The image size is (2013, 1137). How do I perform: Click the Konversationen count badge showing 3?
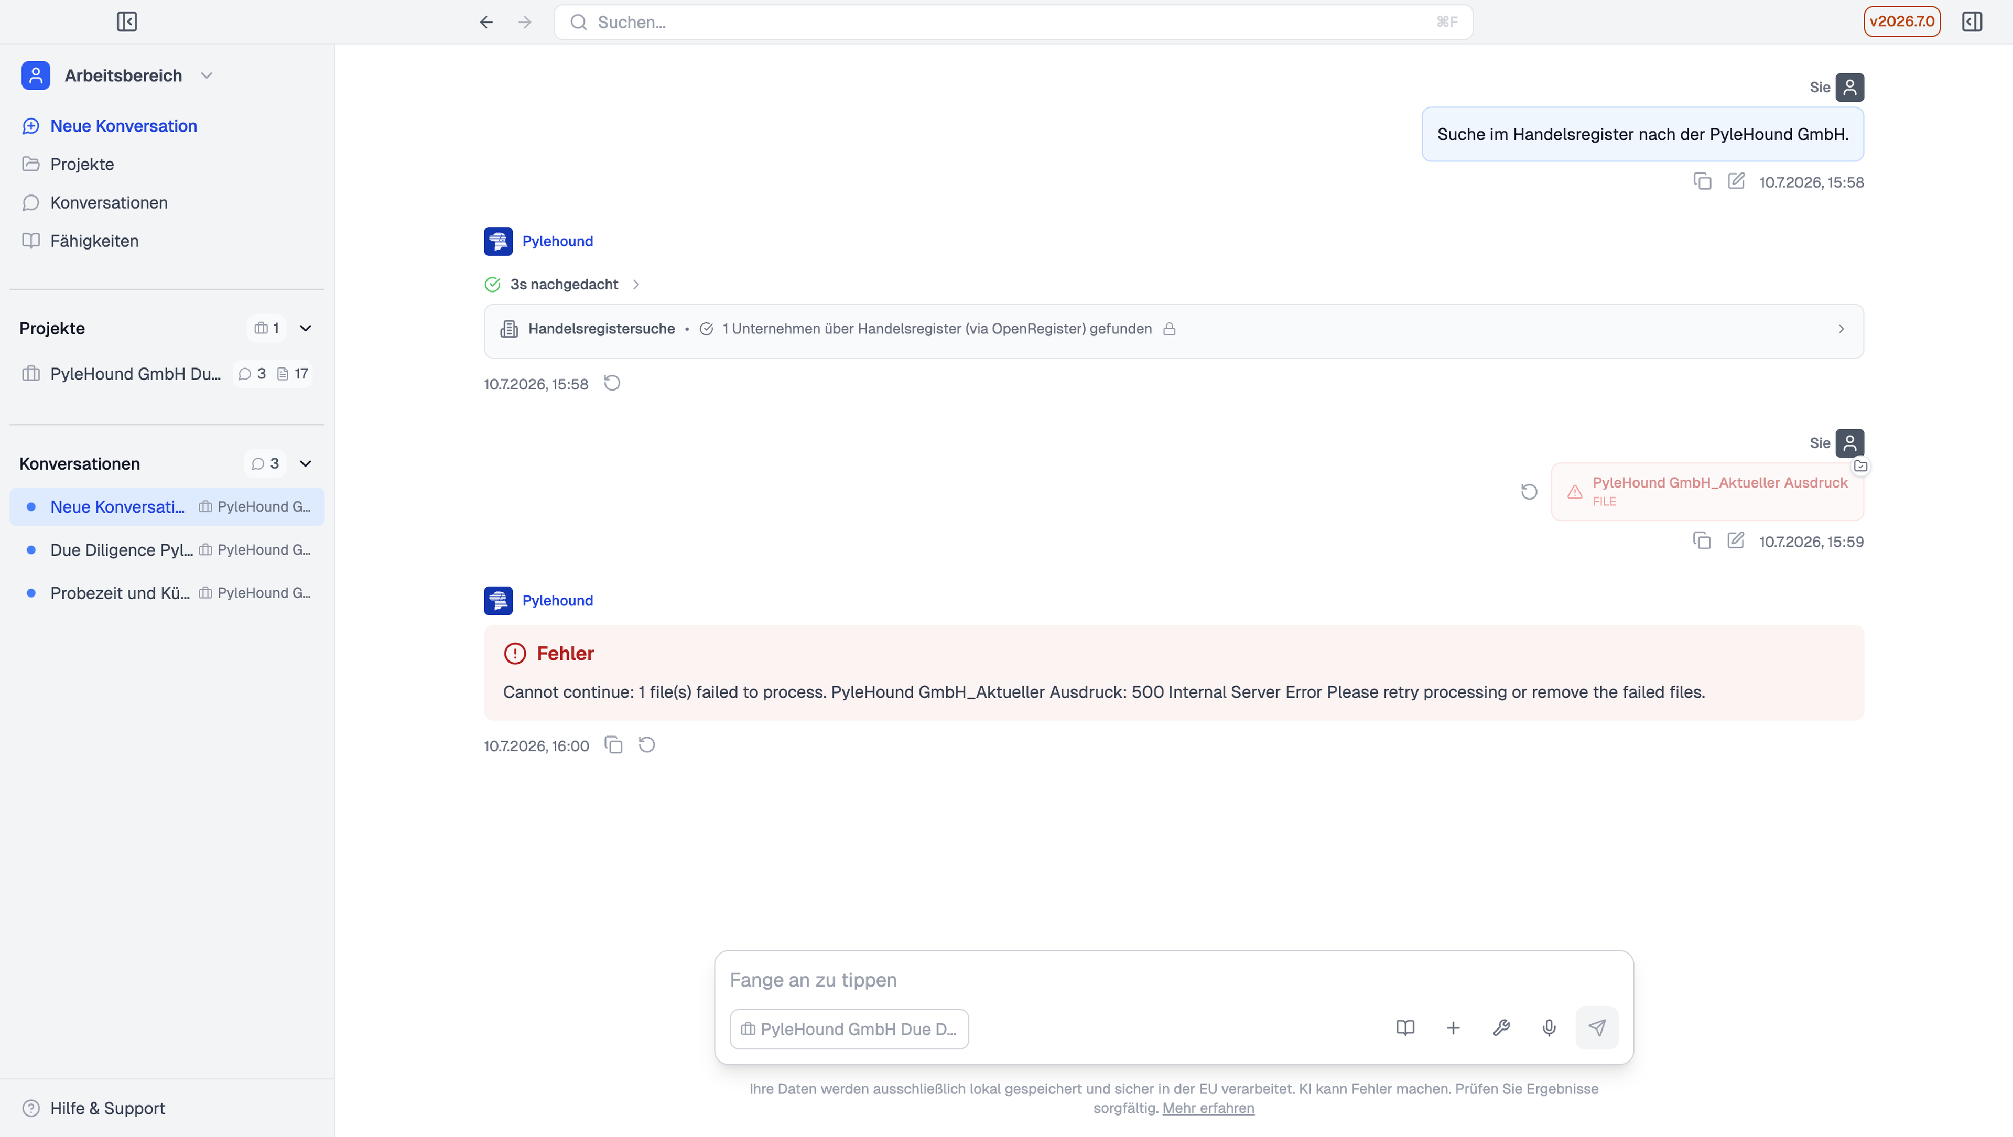click(x=266, y=463)
